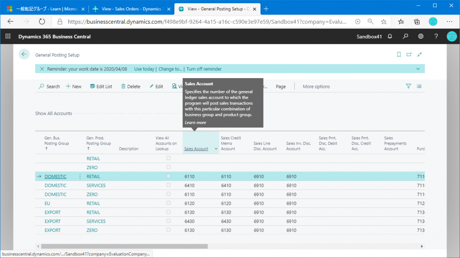Sort by Gen. Bus. Posting Group header
The width and height of the screenshot is (460, 258).
point(56,144)
